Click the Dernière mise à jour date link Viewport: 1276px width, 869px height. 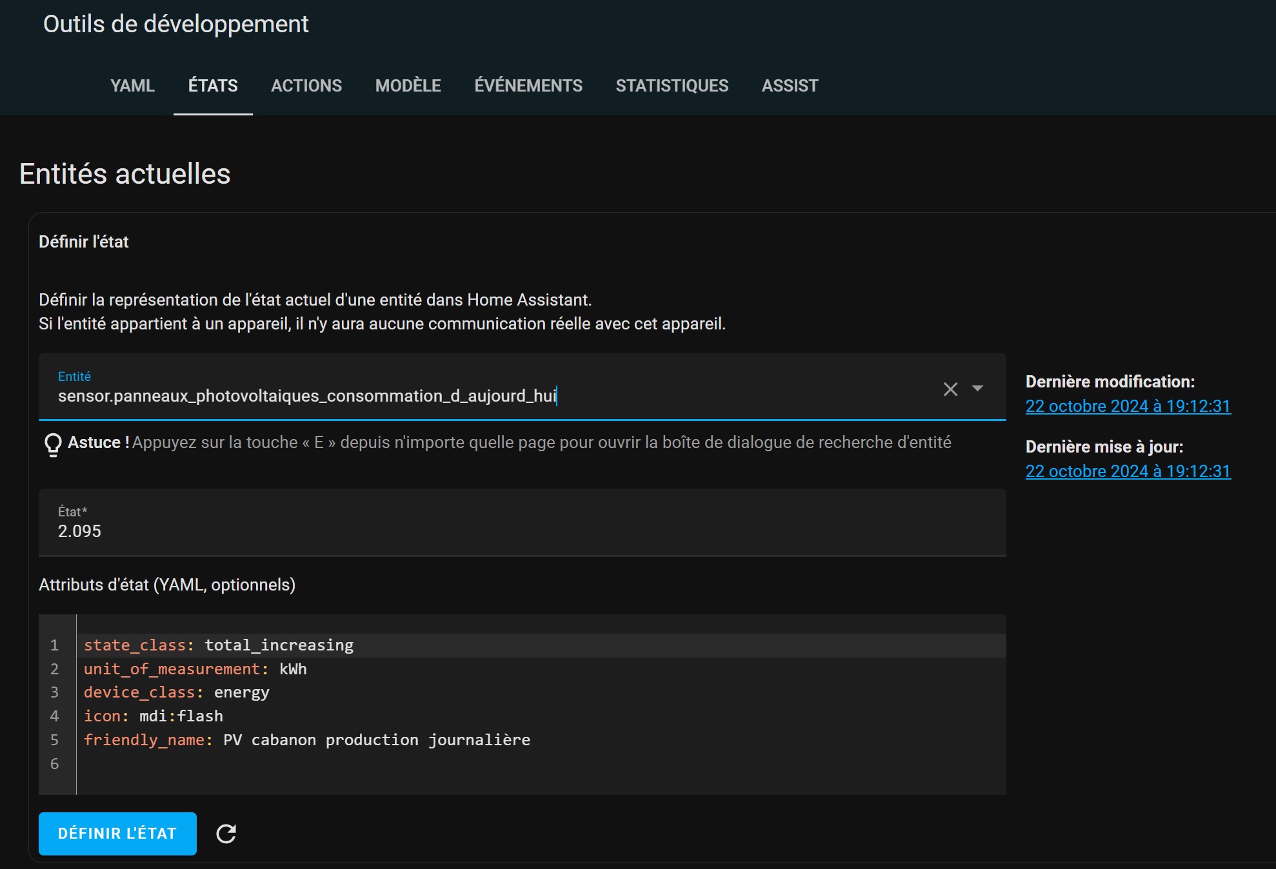1128,471
